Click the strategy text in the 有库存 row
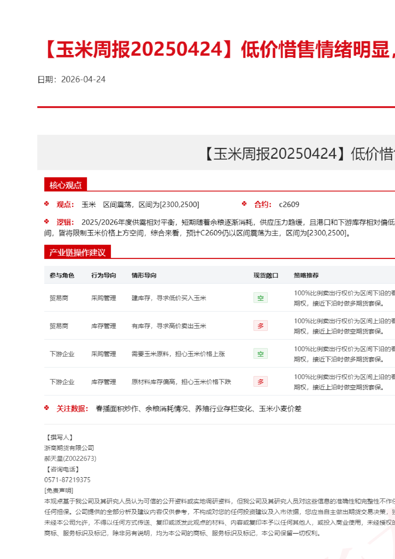395x559 pixels. click(x=344, y=326)
